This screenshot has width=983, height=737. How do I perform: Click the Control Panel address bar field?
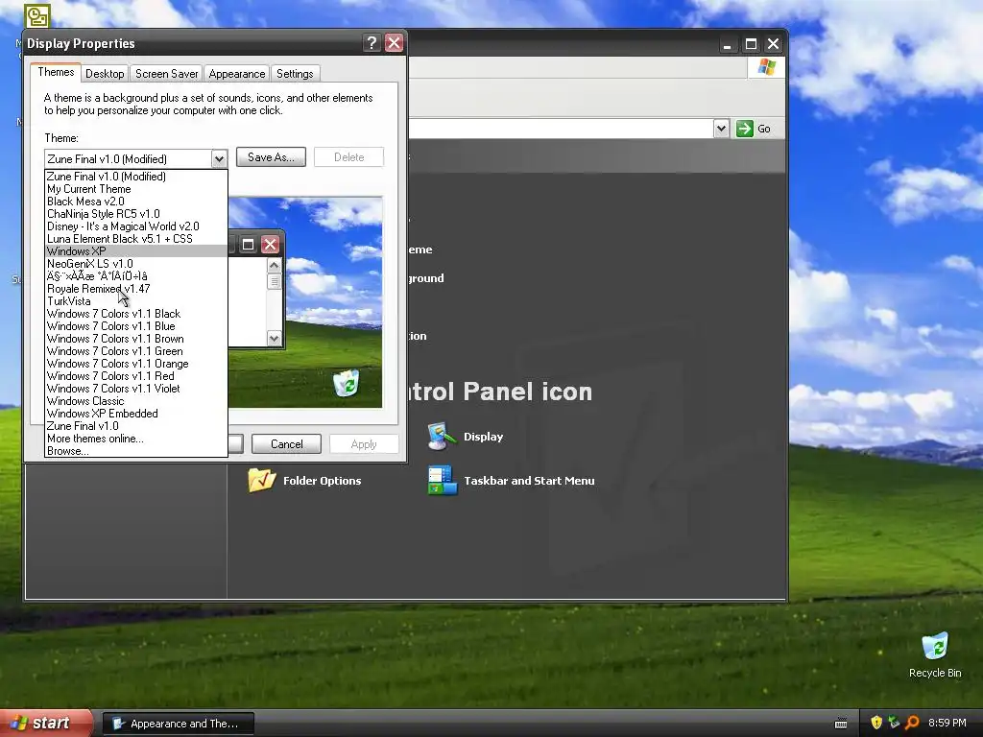click(561, 129)
